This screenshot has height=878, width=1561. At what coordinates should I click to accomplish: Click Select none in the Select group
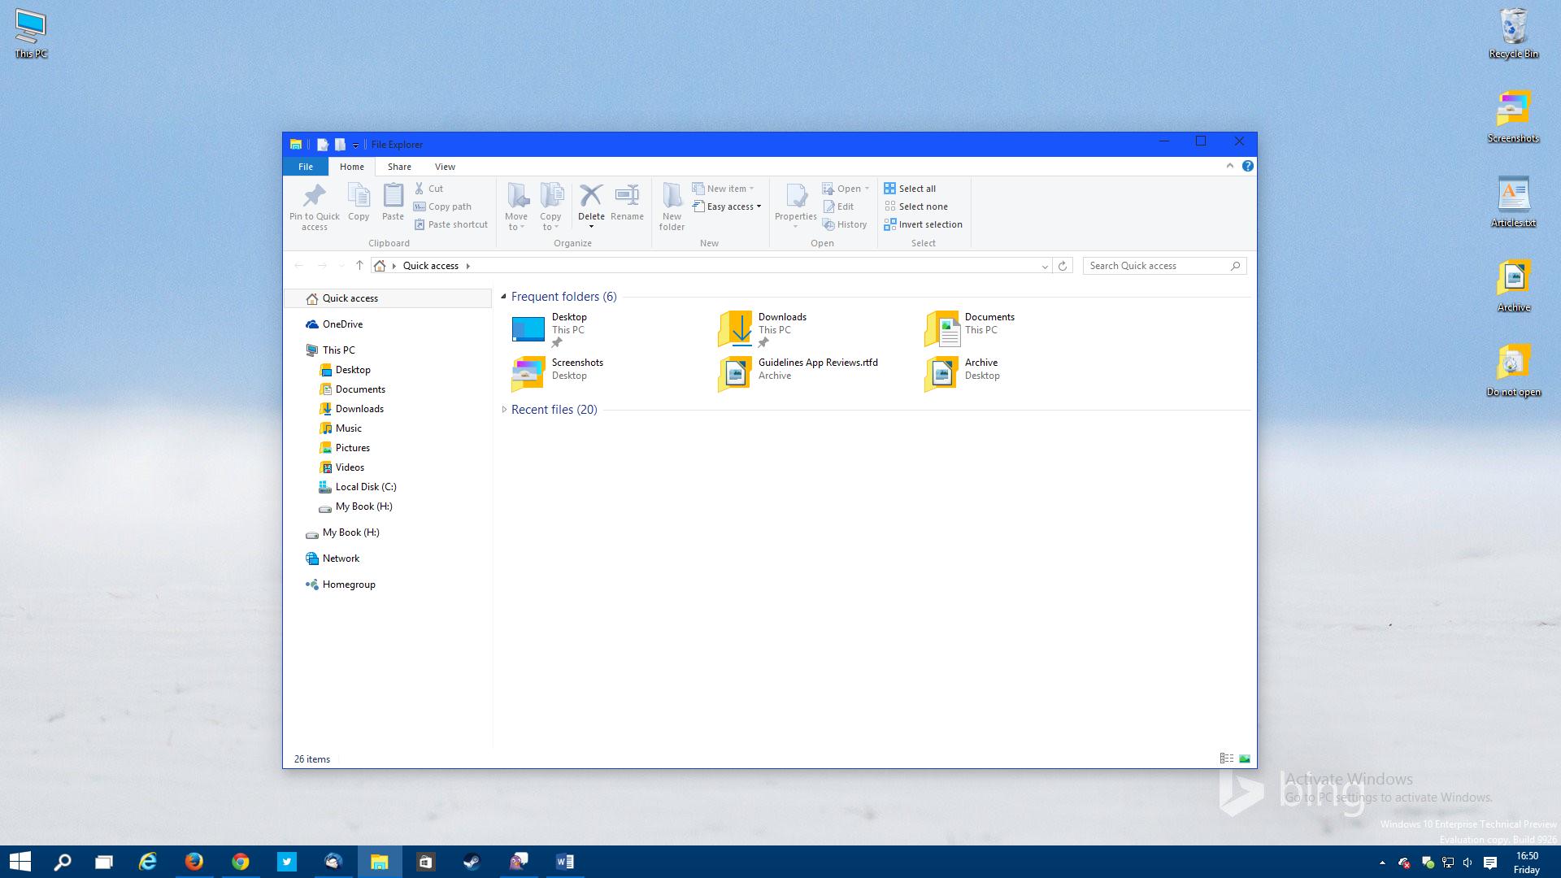coord(915,206)
